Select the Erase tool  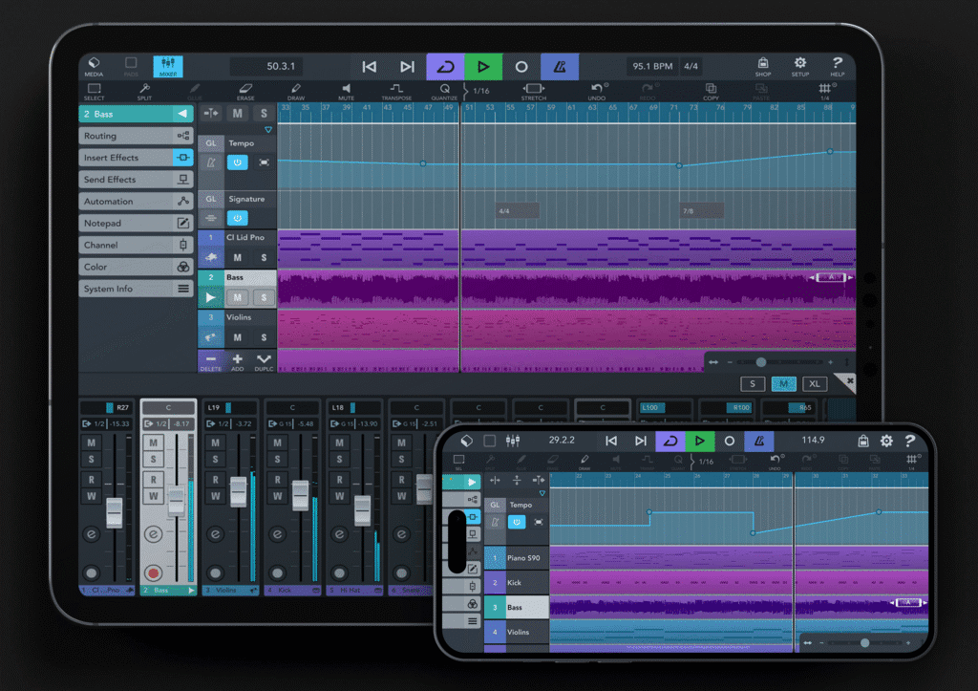point(244,91)
